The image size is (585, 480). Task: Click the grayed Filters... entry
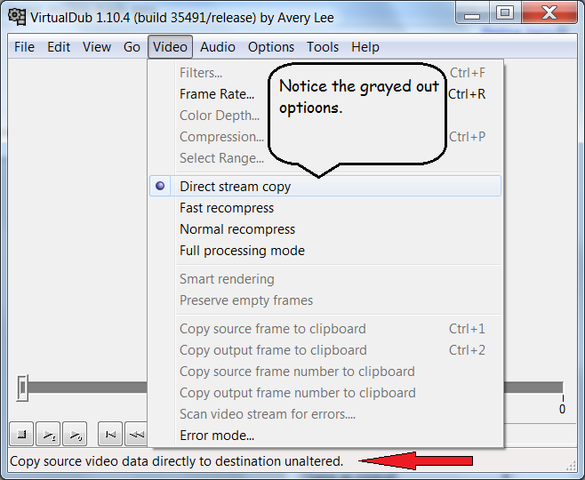(x=201, y=73)
